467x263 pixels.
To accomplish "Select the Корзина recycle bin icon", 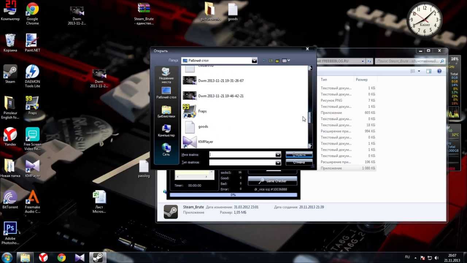I will click(x=10, y=43).
